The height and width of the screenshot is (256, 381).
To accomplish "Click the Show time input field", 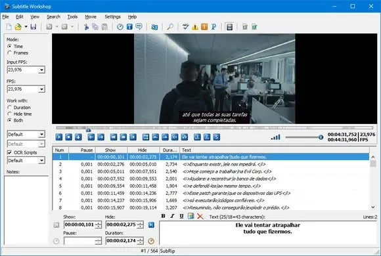I will click(79, 224).
